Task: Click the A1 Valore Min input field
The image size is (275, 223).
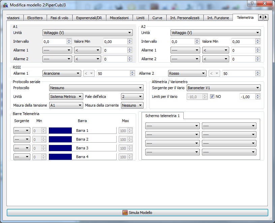Action: click(115, 41)
